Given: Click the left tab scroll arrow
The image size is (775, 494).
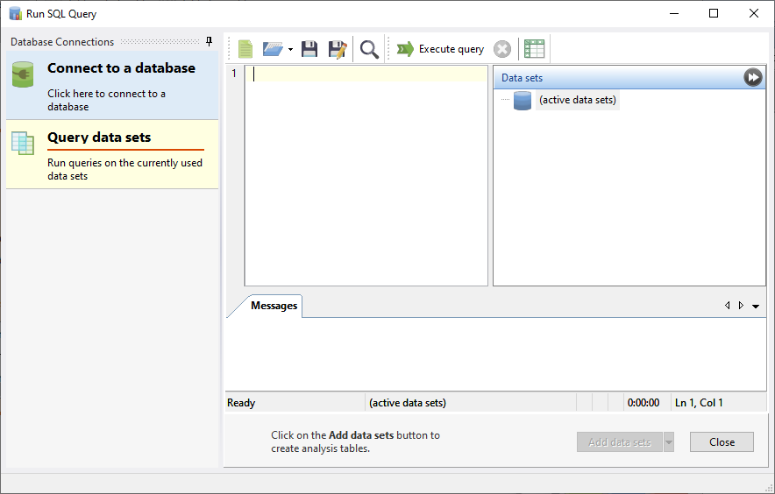Looking at the screenshot, I should tap(727, 306).
